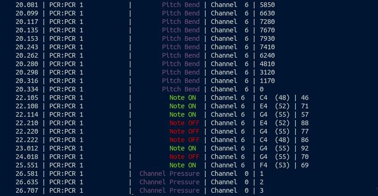This screenshot has height=196, width=378.
Task: Click the F4 (53) note label
Action: point(275,165)
